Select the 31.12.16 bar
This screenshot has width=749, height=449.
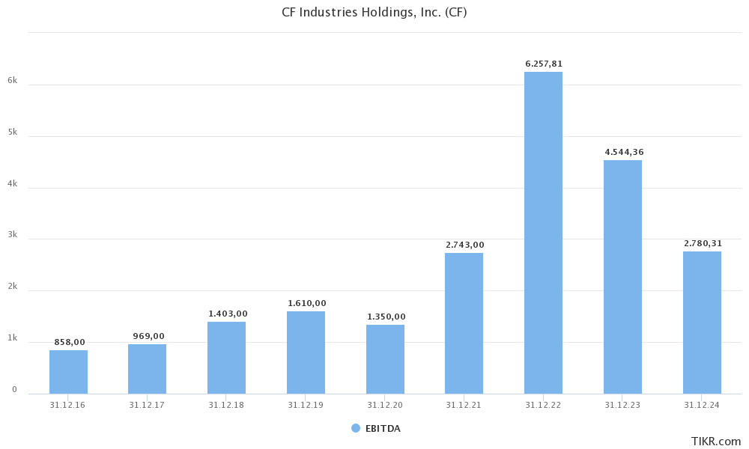click(68, 372)
